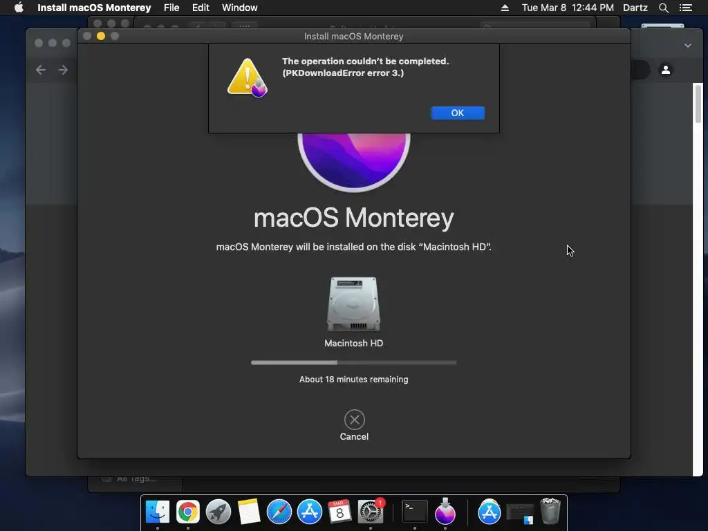Image resolution: width=708 pixels, height=531 pixels.
Task: Open Spotlight search in menu bar
Action: (663, 8)
